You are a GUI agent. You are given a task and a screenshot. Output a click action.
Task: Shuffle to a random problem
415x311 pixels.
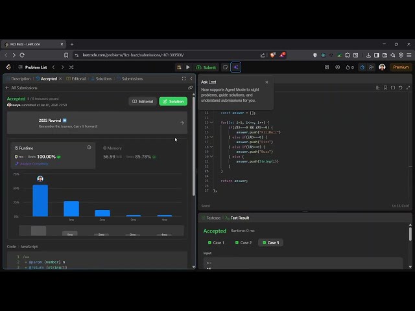click(71, 67)
